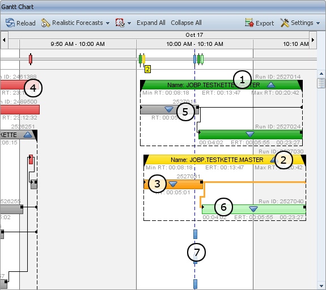Open Realistic Forecasts dropdown arrow
The width and height of the screenshot is (326, 290).
point(108,23)
